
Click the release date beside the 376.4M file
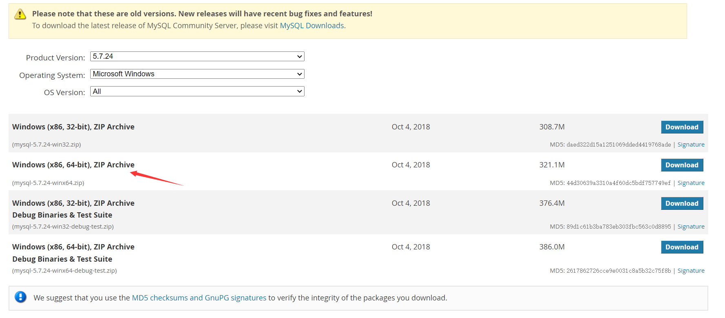click(411, 203)
